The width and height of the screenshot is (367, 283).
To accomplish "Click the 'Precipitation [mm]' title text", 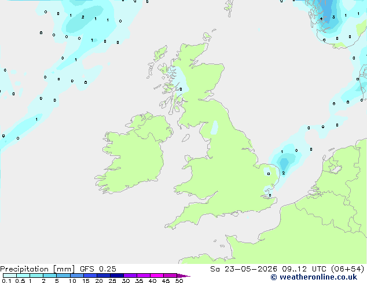I will [37, 269].
